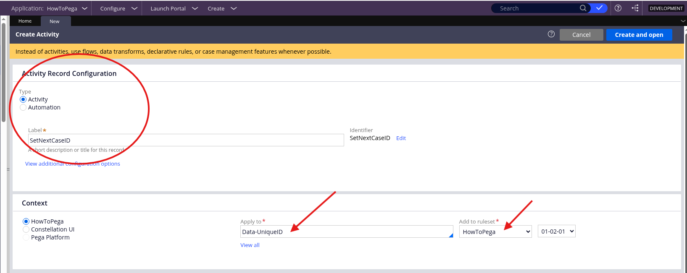
Task: Click the Apply to field autocomplete corner
Action: tap(451, 235)
